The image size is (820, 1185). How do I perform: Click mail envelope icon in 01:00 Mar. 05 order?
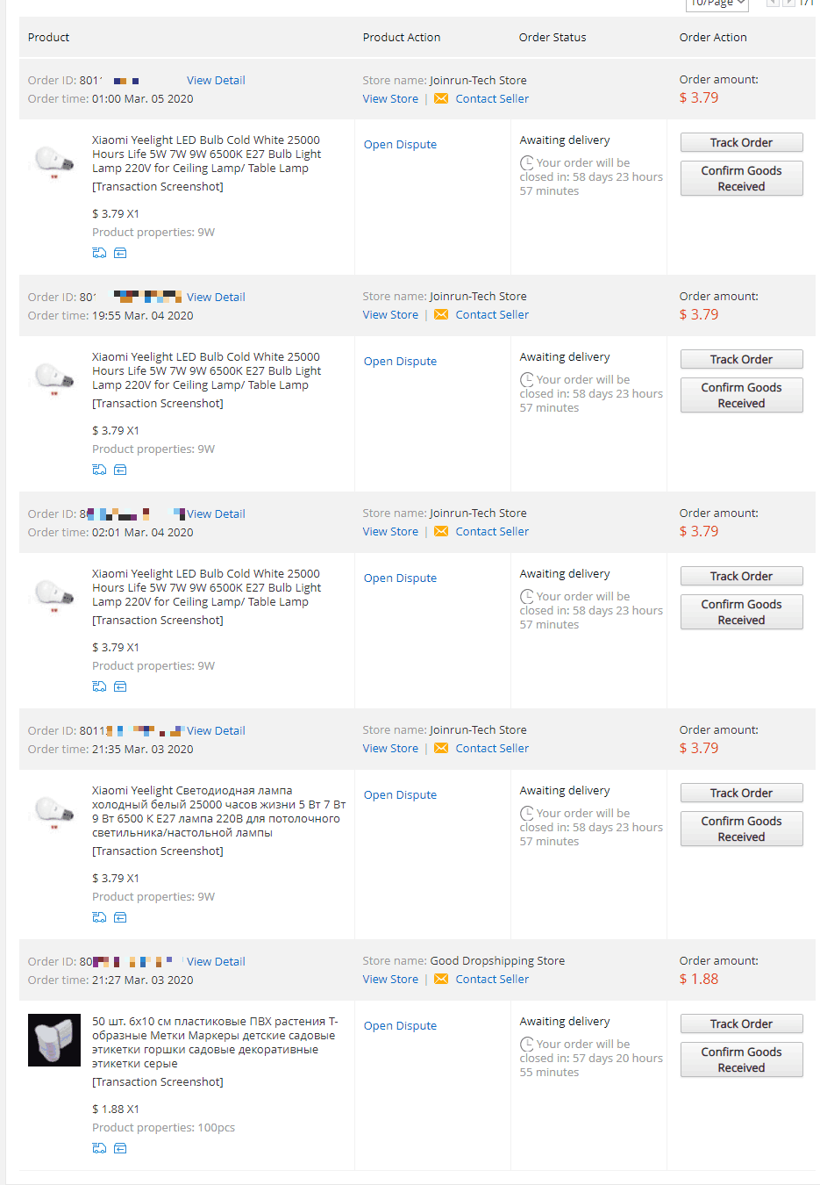click(441, 98)
